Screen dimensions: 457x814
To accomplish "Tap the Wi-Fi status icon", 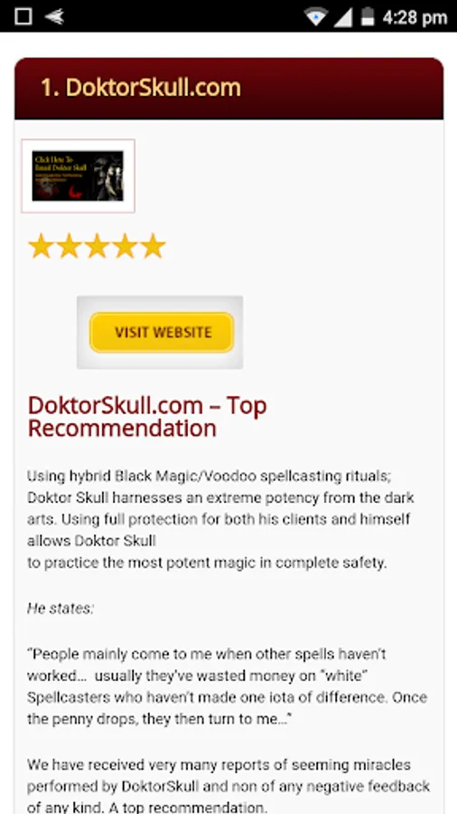I will point(315,16).
